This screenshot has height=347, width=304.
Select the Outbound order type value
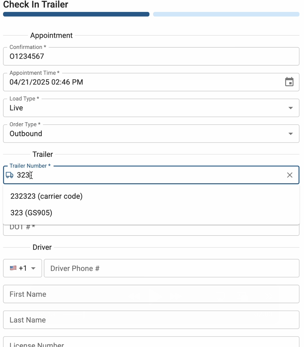26,134
